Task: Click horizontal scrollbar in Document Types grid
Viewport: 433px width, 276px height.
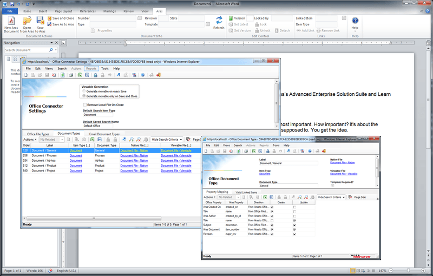Action: [94, 218]
